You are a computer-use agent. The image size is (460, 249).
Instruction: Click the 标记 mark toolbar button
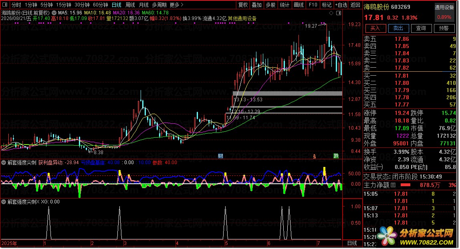[x=327, y=5]
